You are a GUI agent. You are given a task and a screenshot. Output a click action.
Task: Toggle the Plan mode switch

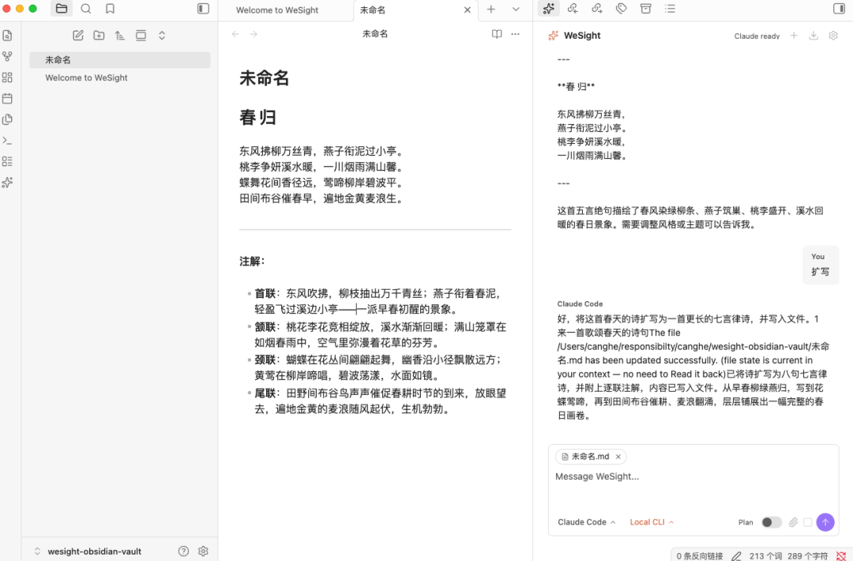pyautogui.click(x=771, y=522)
